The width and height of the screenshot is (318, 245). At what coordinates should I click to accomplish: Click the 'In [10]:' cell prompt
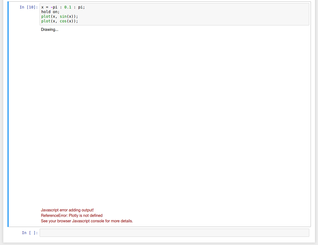[x=29, y=7]
